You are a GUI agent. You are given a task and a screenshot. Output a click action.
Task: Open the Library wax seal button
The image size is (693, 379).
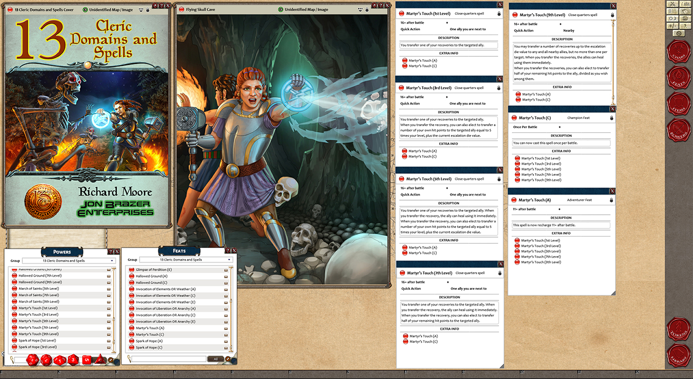tap(678, 355)
